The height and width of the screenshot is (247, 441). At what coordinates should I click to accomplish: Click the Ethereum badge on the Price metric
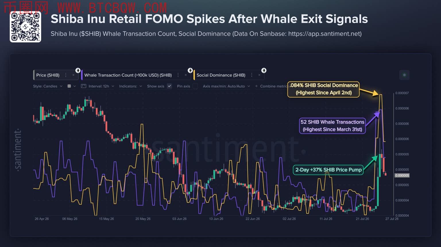78,70
